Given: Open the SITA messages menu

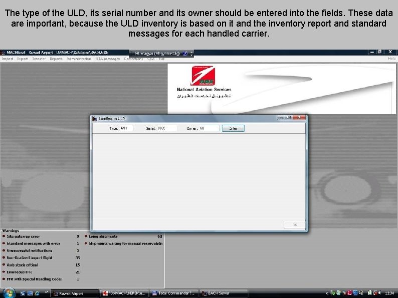Looking at the screenshot, I should click(108, 59).
